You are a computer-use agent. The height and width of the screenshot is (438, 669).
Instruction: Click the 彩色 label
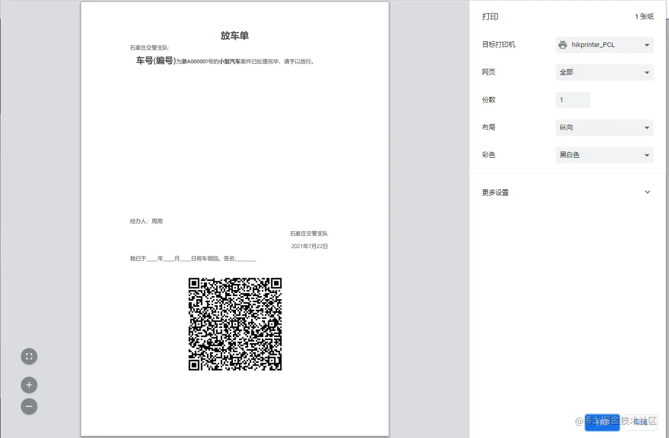[489, 155]
